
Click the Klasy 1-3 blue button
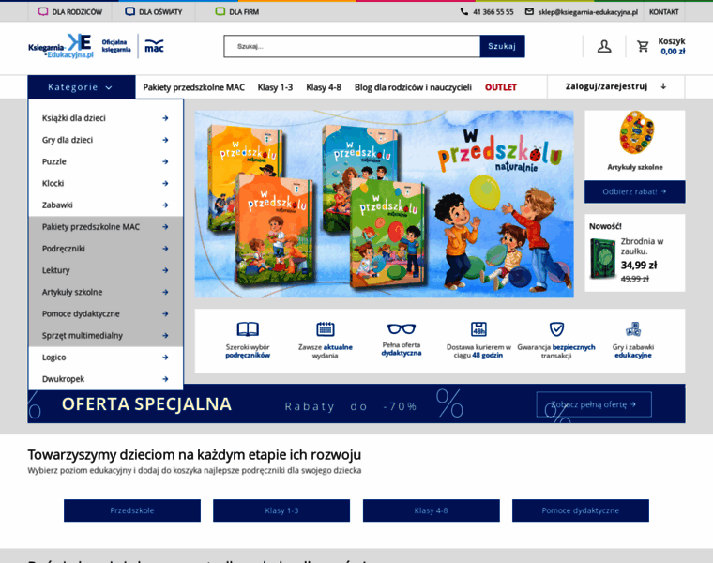tap(281, 510)
